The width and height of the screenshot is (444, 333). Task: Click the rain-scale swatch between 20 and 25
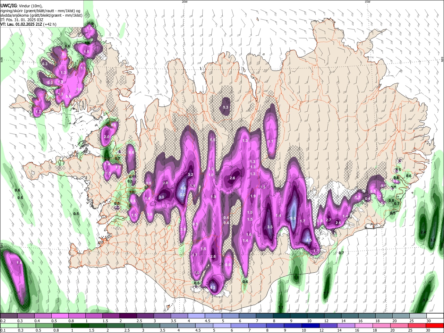pos(400,325)
